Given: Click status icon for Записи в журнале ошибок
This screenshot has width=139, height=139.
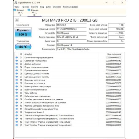Looking at the screenshot, I should pyautogui.click(x=17, y=102).
